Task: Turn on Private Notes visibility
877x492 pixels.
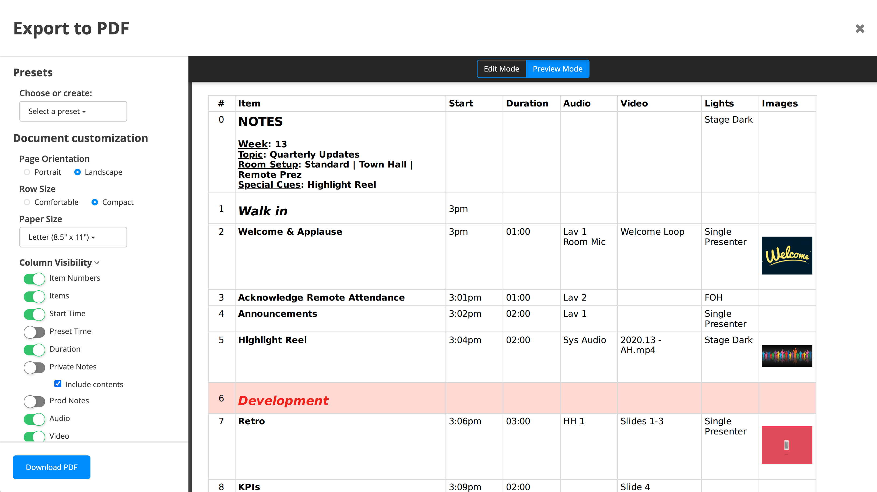Action: click(x=34, y=367)
